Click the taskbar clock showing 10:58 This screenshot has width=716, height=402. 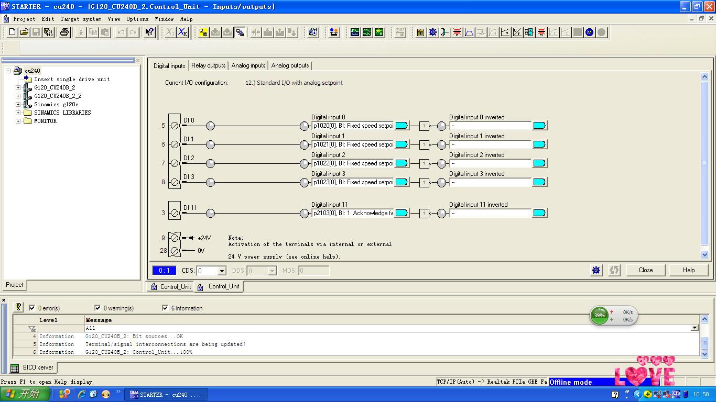(701, 394)
